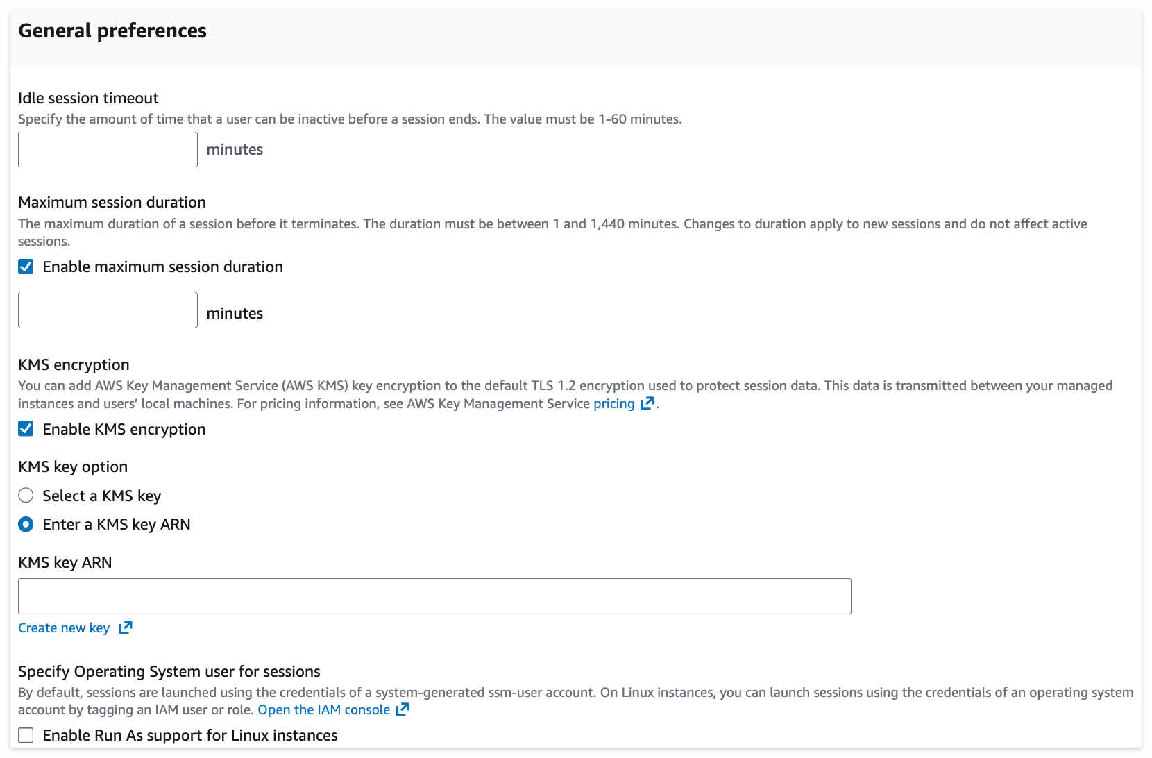The height and width of the screenshot is (758, 1152).
Task: Focus the Idle session timeout minutes field
Action: [x=108, y=150]
